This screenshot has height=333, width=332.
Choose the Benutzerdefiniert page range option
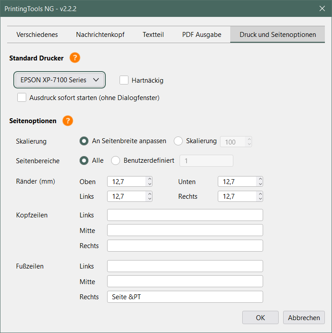(116, 160)
